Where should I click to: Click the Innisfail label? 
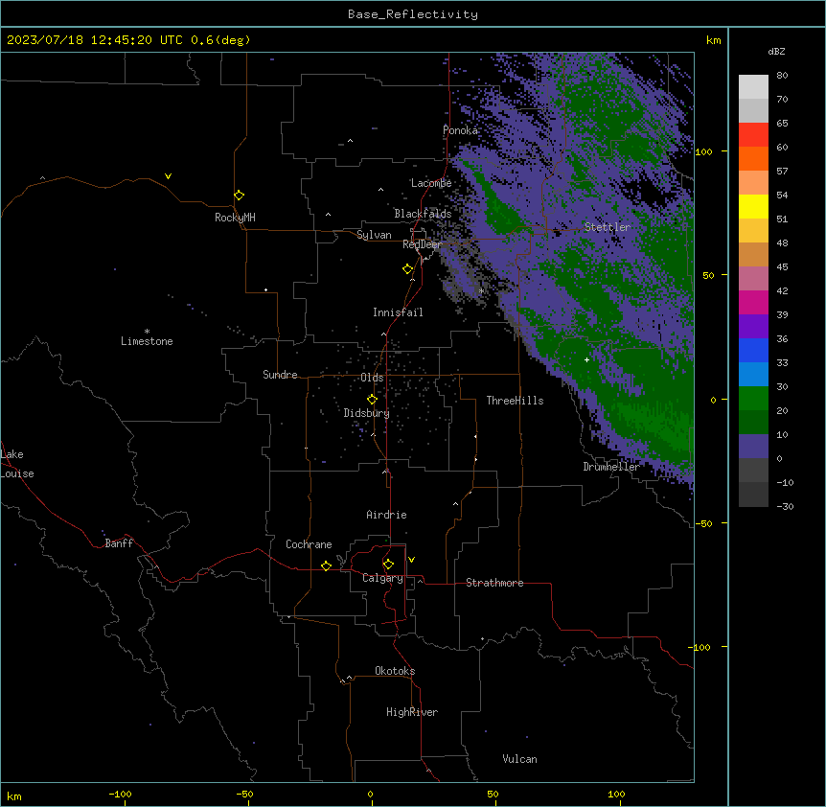point(398,312)
